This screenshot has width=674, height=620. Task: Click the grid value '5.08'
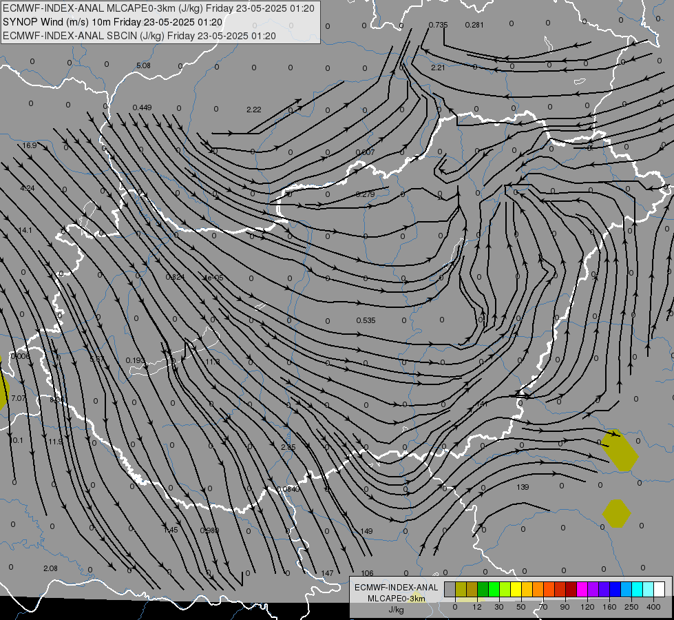point(144,66)
